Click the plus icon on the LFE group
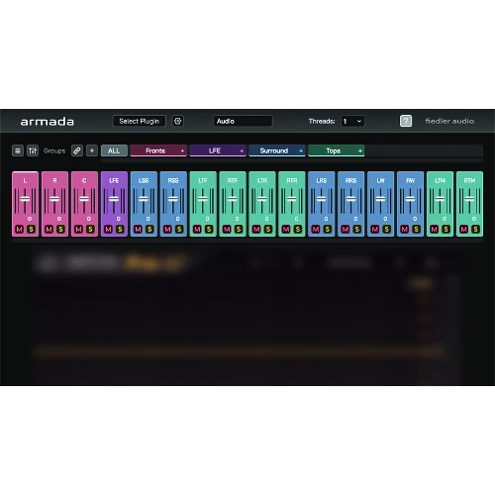This screenshot has height=495, width=495. [242, 150]
